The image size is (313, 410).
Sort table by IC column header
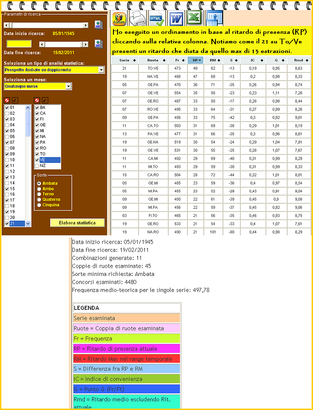(x=253, y=60)
